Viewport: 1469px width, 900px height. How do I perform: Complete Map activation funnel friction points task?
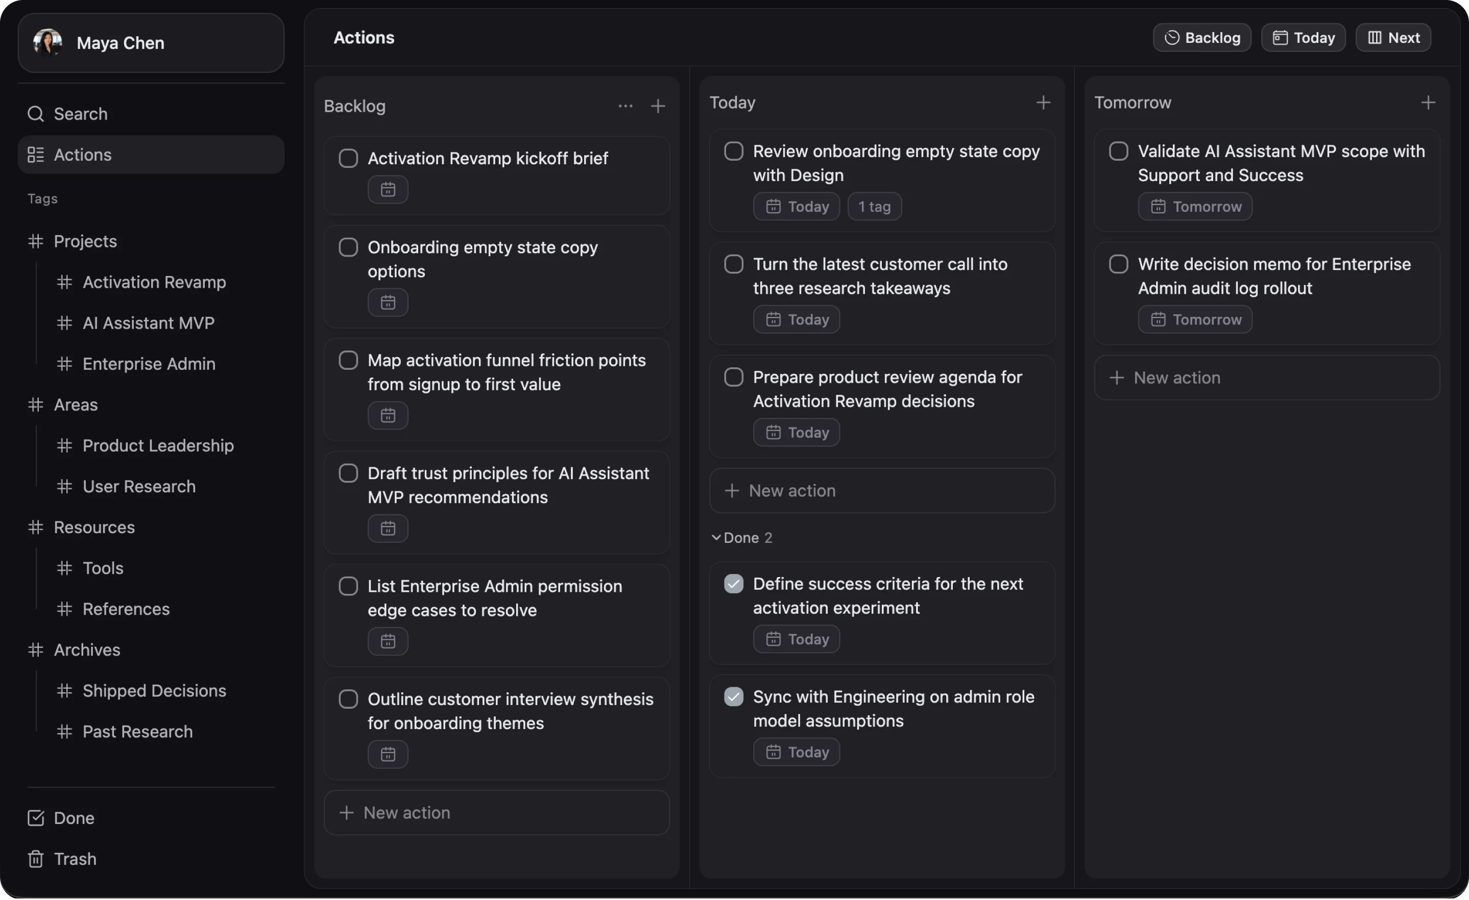(348, 360)
